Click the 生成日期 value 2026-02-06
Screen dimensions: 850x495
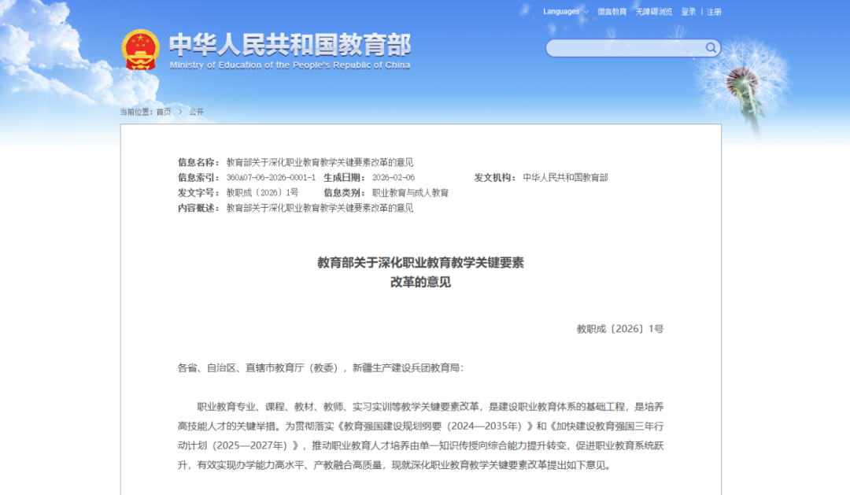[393, 178]
